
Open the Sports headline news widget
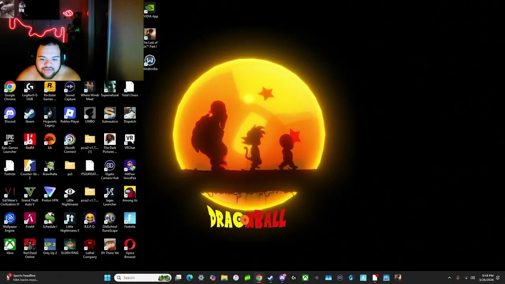[22, 278]
